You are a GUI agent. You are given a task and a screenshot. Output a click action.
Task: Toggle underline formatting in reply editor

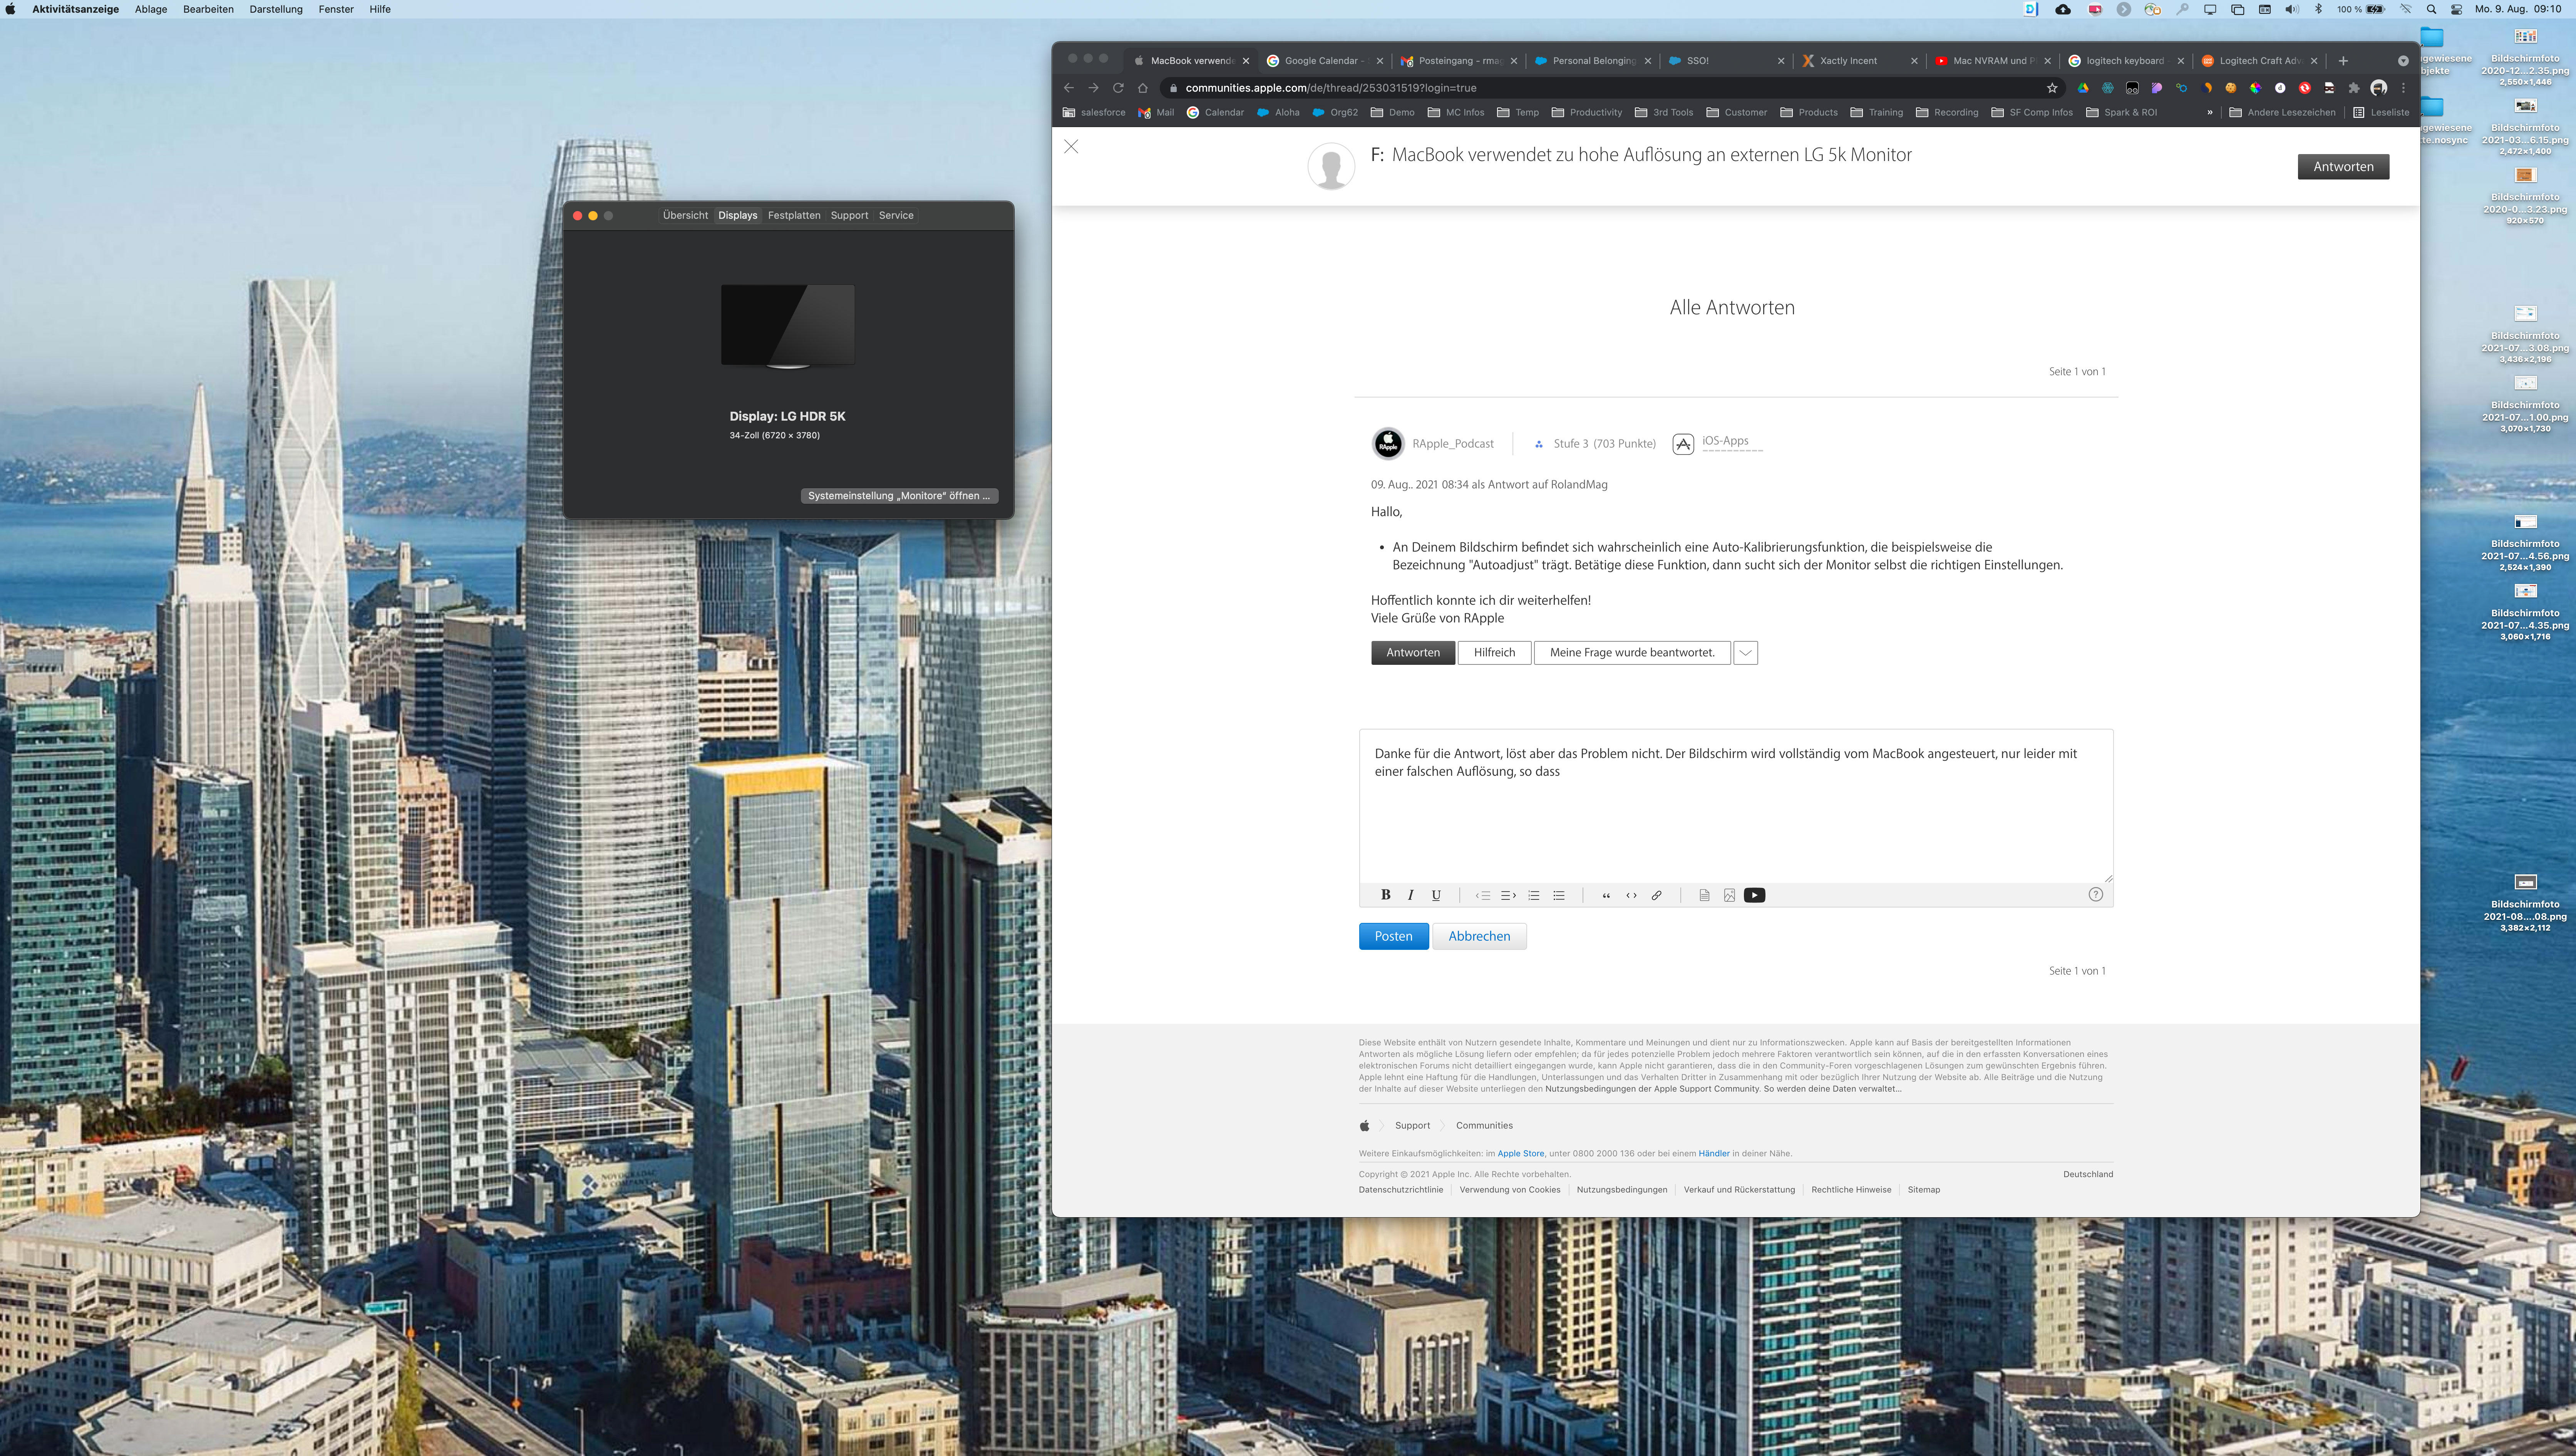coord(1436,895)
